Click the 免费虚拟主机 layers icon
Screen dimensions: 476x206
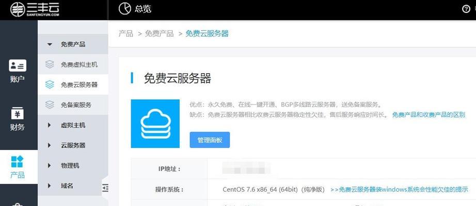50,64
